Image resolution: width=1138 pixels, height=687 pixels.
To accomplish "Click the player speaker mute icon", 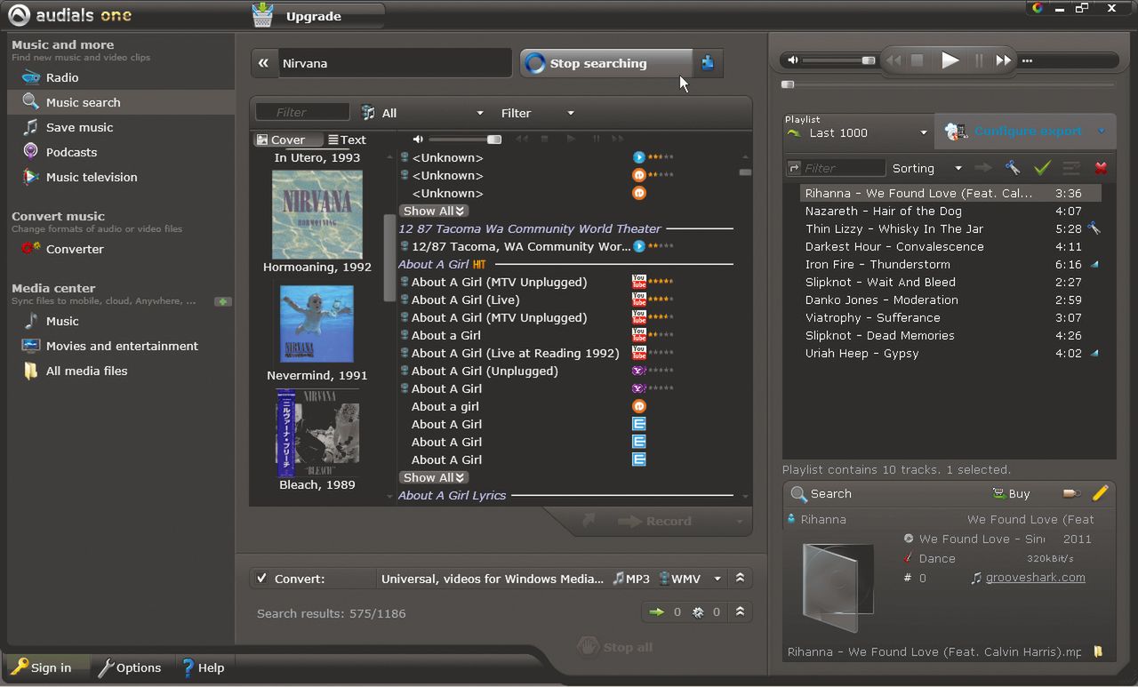I will [793, 60].
